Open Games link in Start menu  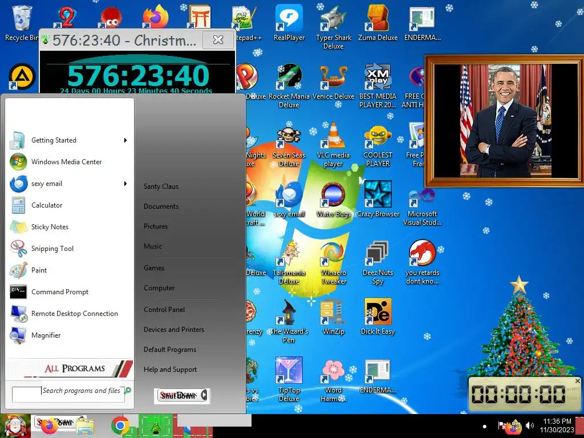(154, 268)
